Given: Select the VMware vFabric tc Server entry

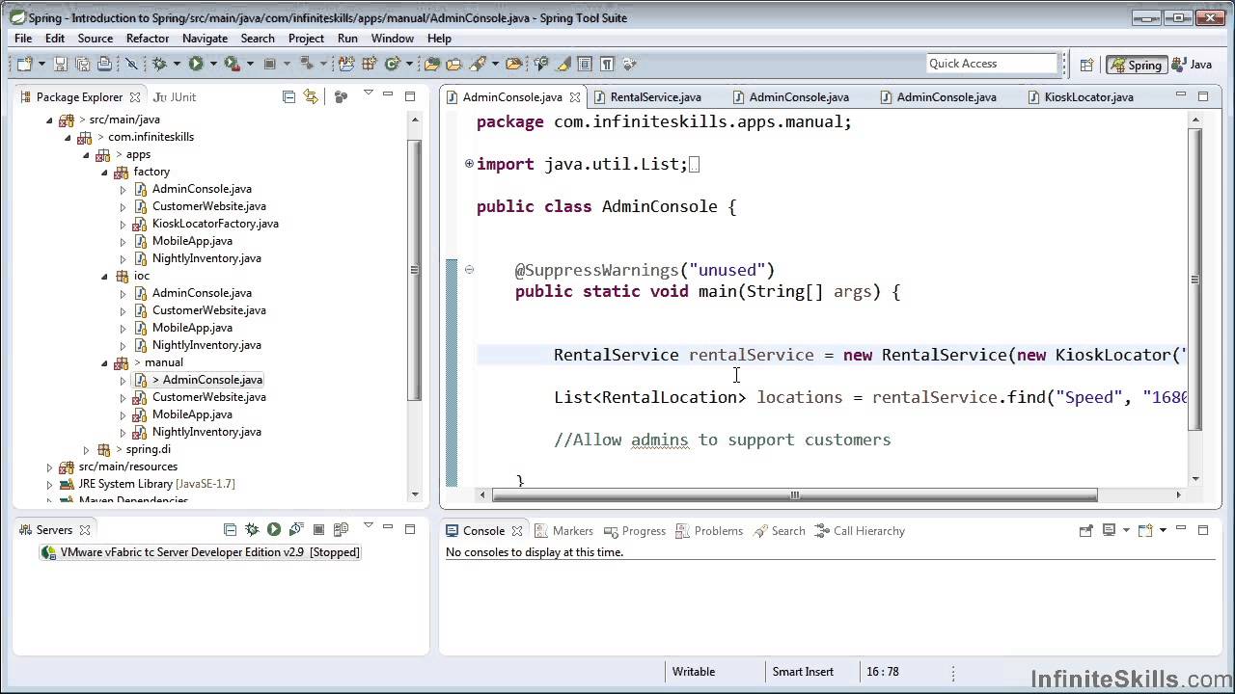Looking at the screenshot, I should click(200, 552).
